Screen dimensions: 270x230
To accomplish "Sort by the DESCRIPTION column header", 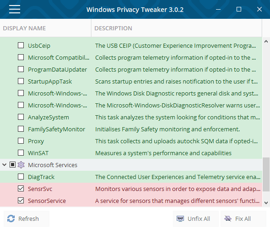I will (177, 28).
